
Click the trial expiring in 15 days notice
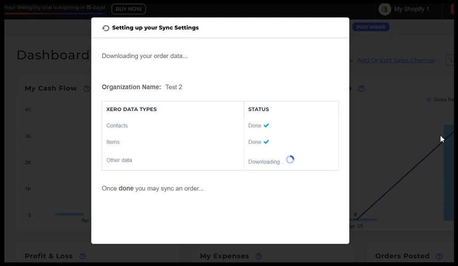tap(55, 7)
